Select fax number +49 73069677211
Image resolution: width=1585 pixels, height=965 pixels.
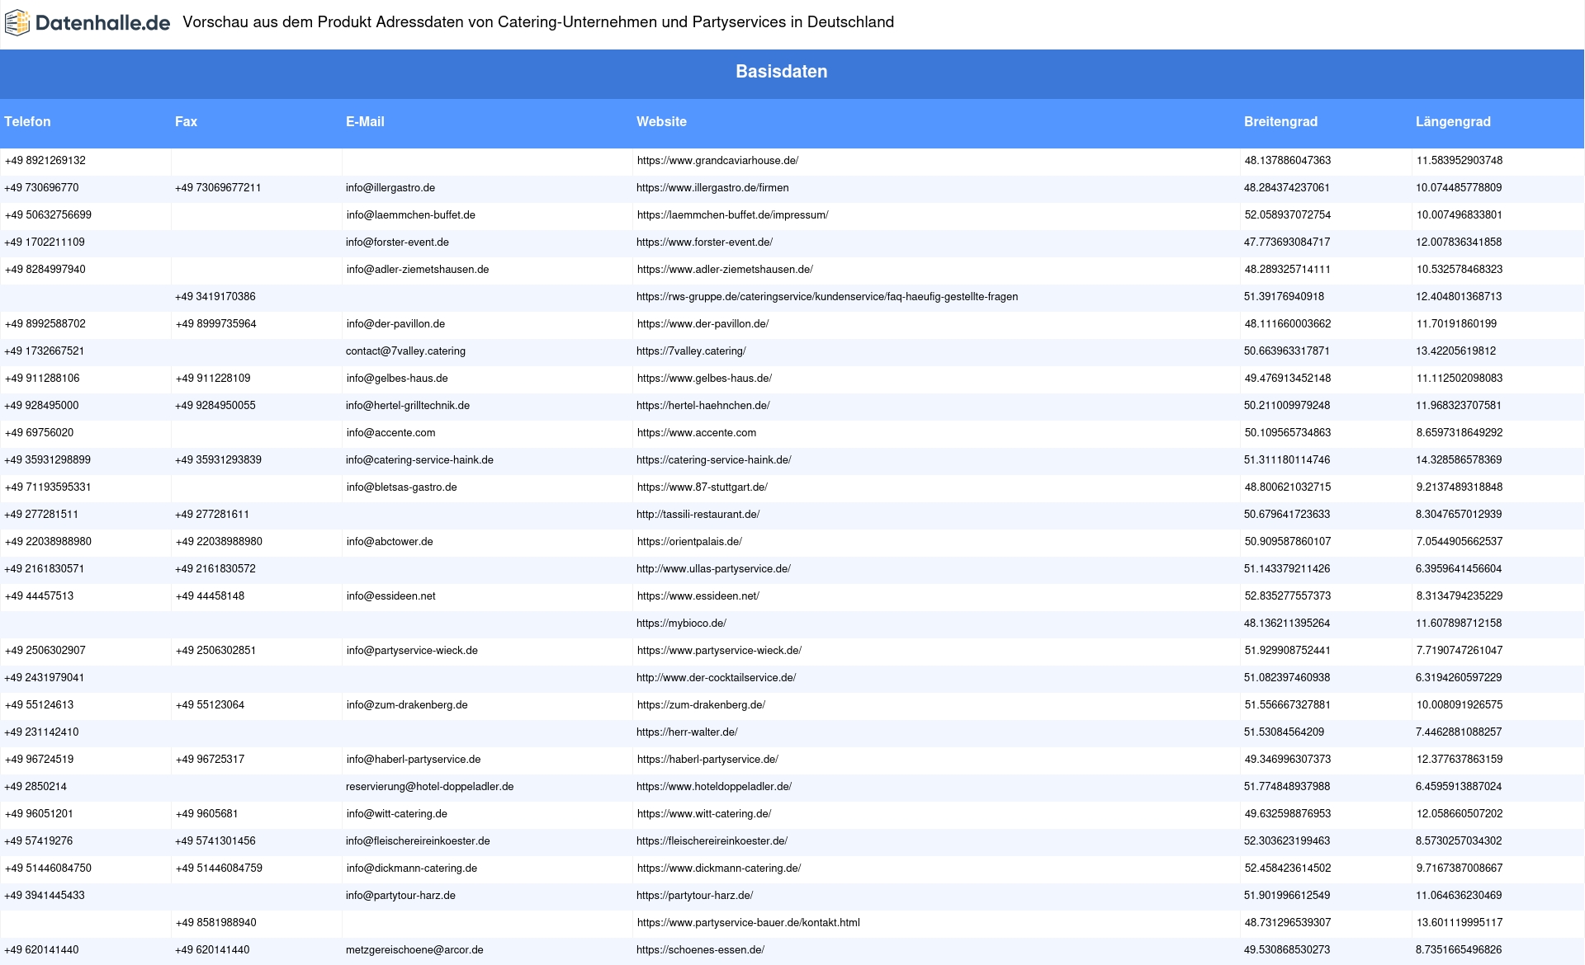[x=218, y=188]
